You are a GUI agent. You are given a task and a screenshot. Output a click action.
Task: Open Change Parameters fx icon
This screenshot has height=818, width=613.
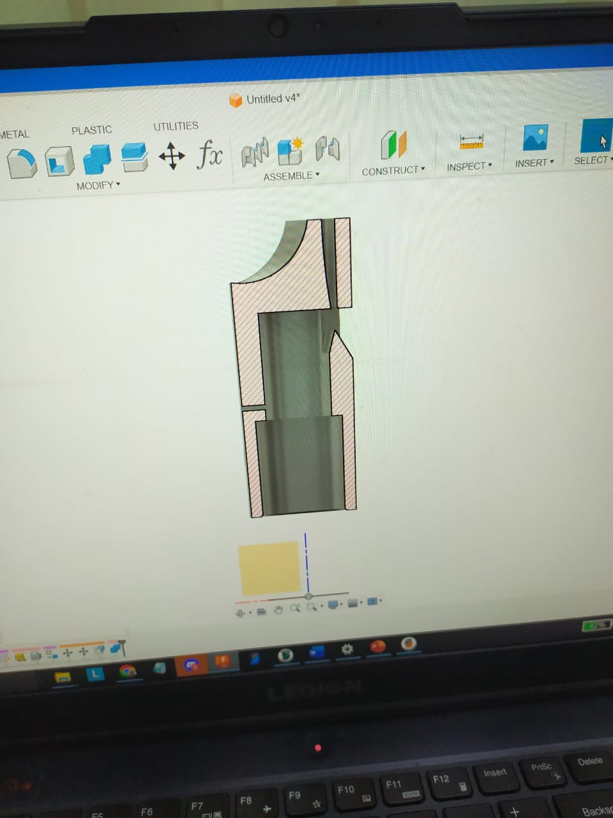point(210,153)
